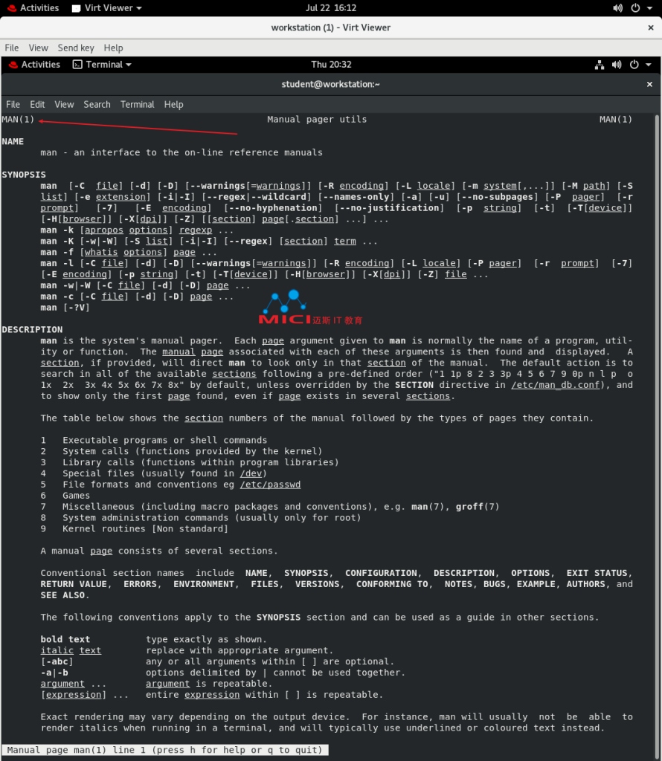Click the 'Manual page man(1) line 1' status line
The height and width of the screenshot is (761, 662).
point(164,750)
